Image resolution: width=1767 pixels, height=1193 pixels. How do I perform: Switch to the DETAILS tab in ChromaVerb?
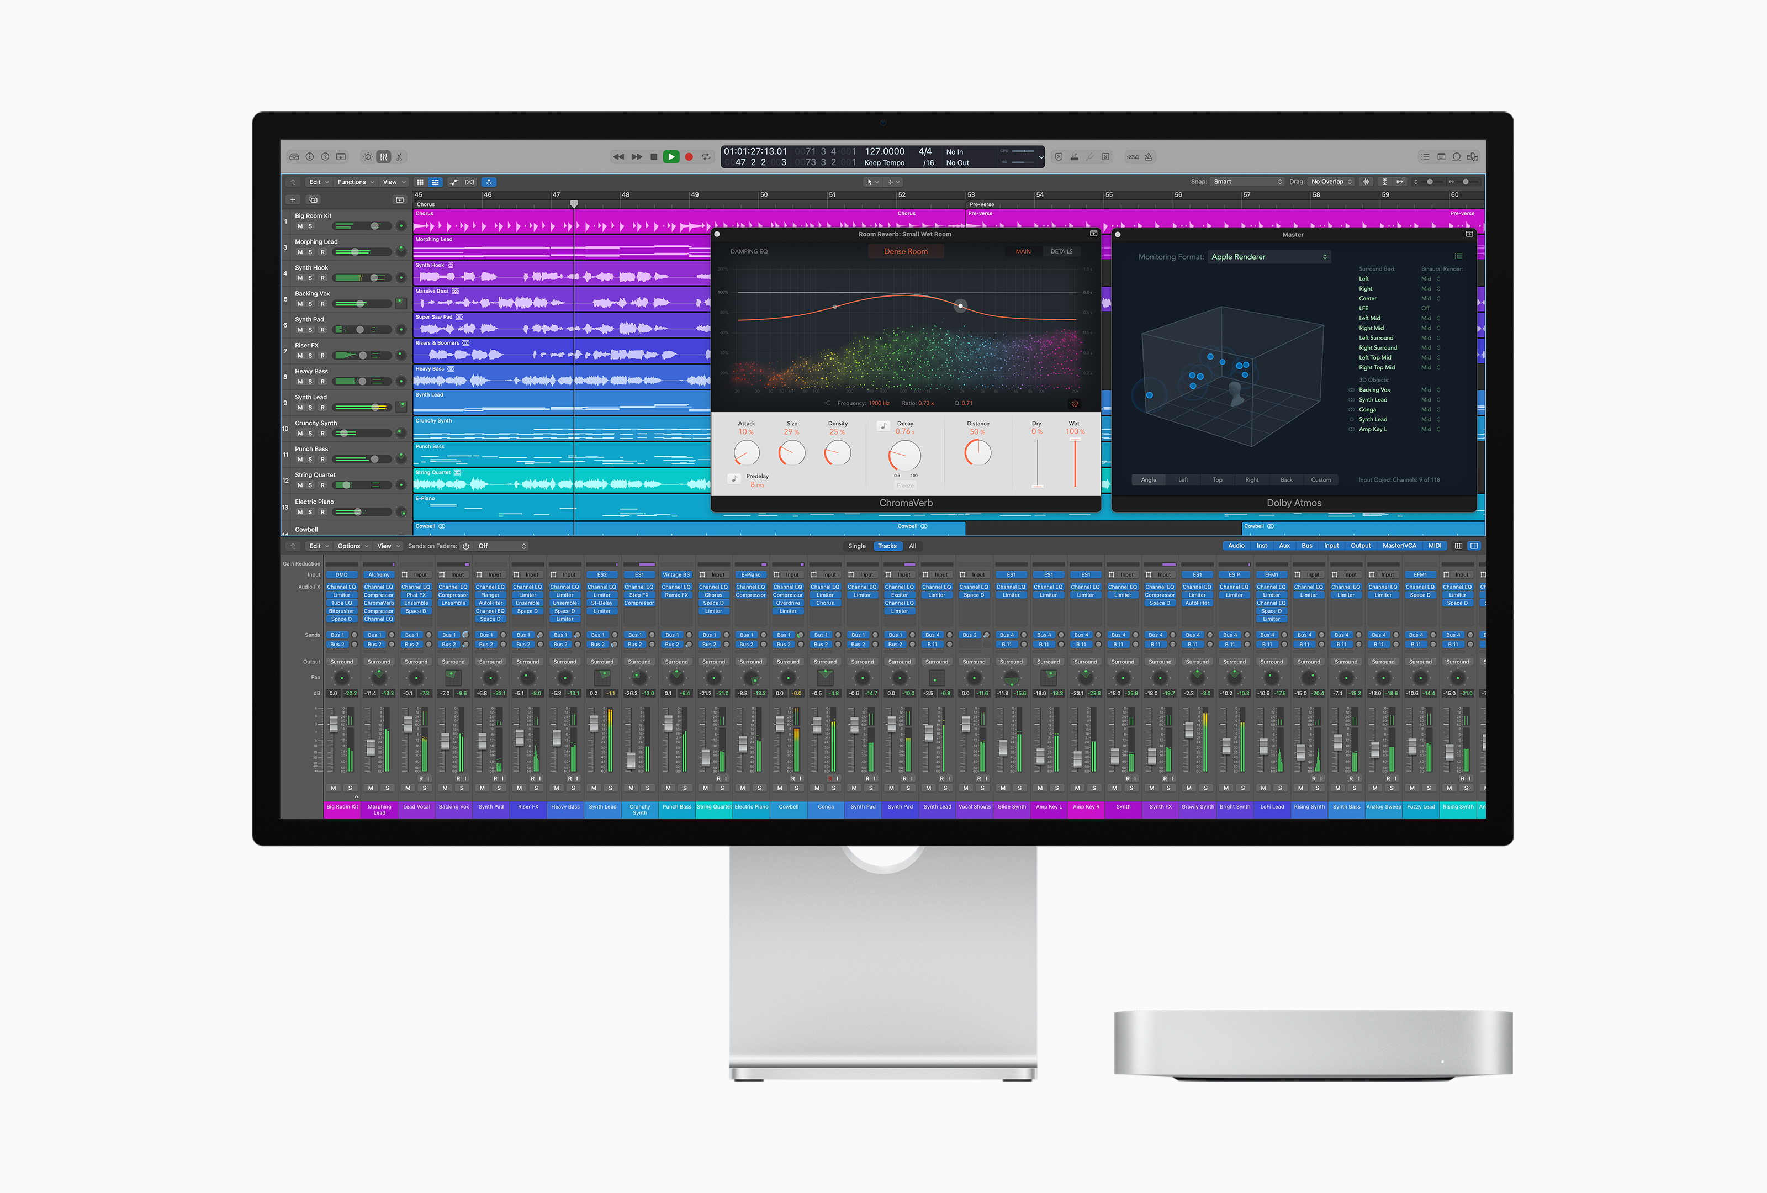tap(1061, 251)
